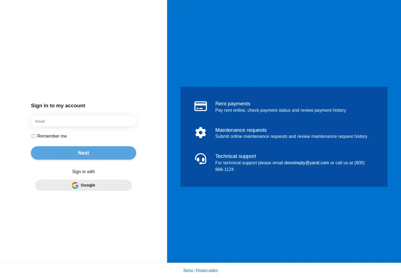Image resolution: width=401 pixels, height=278 pixels.
Task: Open the Privacy policy link
Action: (x=207, y=270)
